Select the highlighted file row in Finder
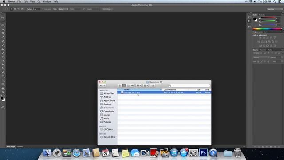This screenshot has height=160, width=284. (x=164, y=92)
